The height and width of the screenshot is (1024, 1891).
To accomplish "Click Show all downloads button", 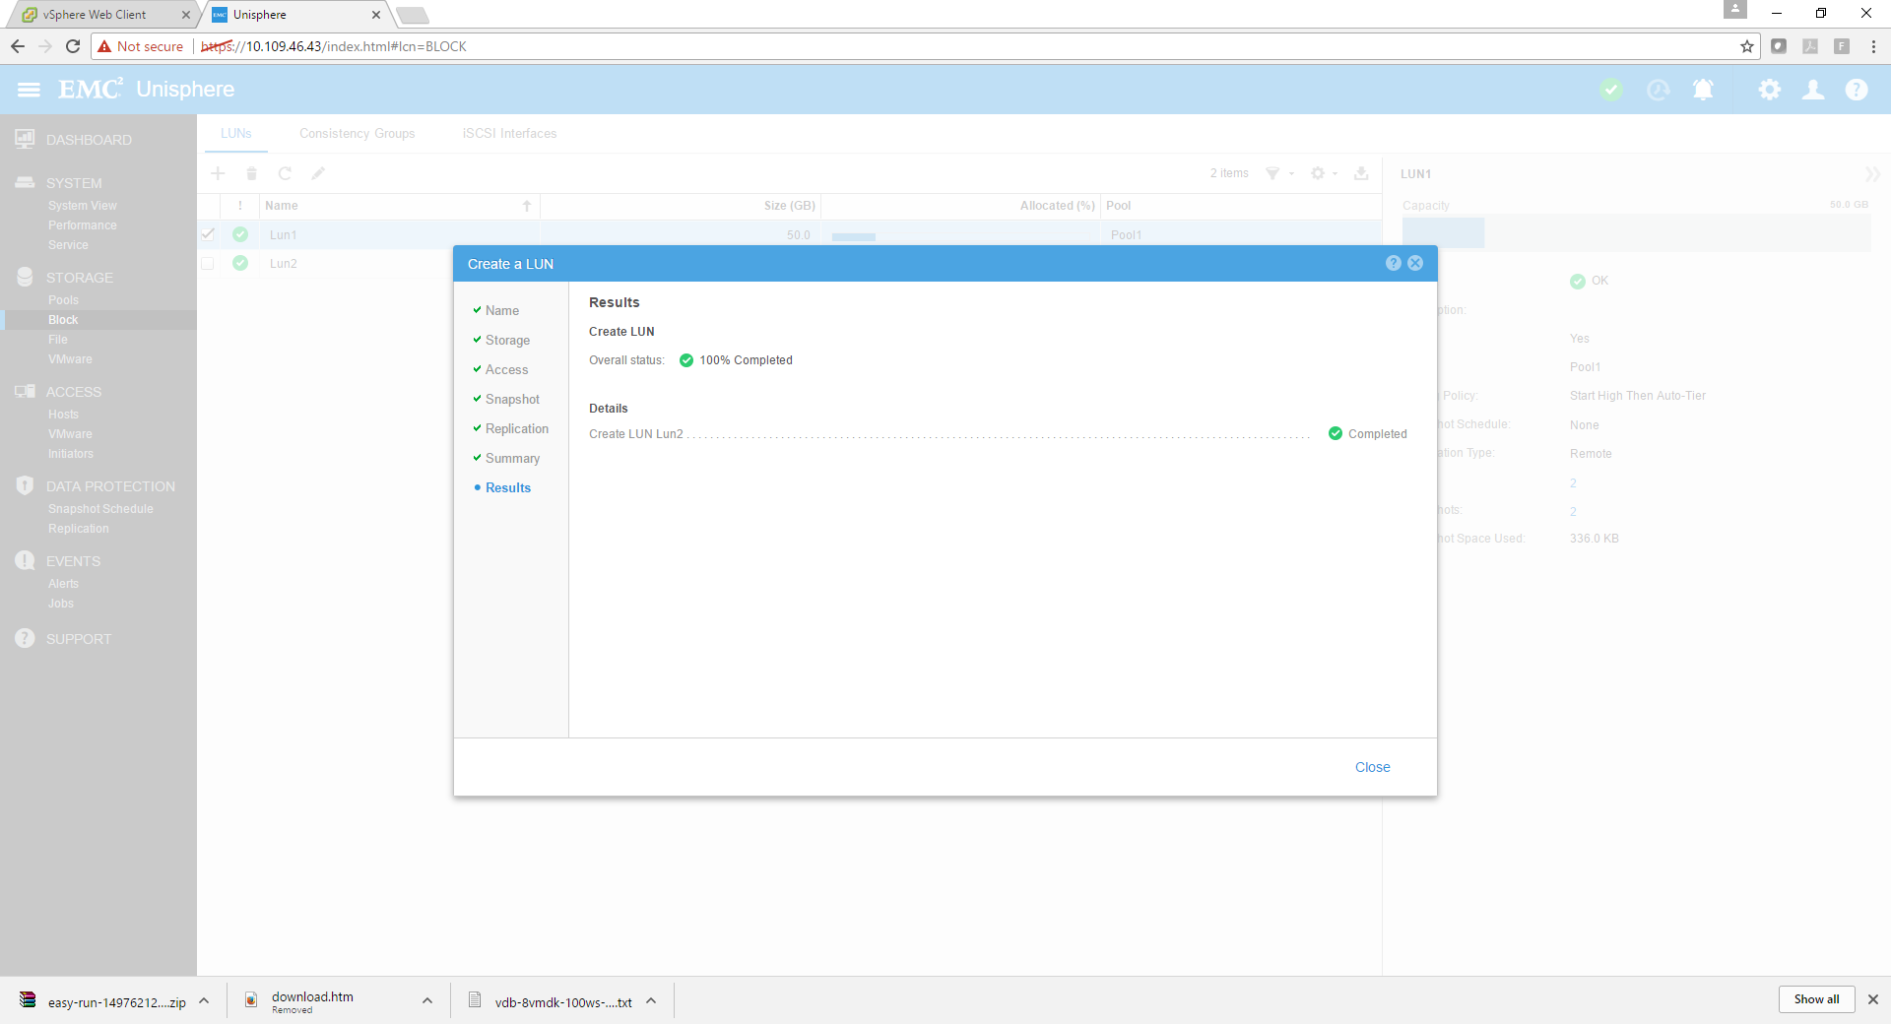I will 1815,999.
